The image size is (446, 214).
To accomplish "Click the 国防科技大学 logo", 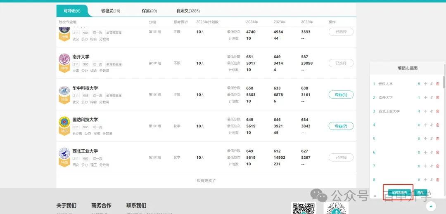I will (64, 122).
